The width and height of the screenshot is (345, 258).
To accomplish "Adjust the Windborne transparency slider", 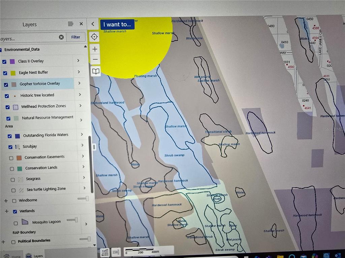I will click(83, 199).
